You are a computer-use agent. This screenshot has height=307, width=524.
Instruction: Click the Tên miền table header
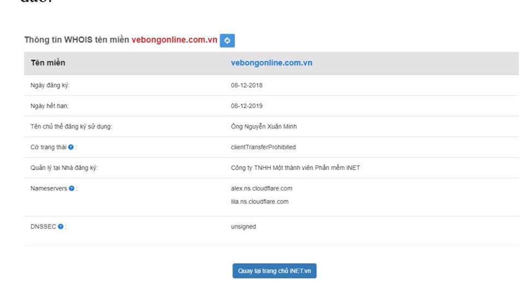48,63
